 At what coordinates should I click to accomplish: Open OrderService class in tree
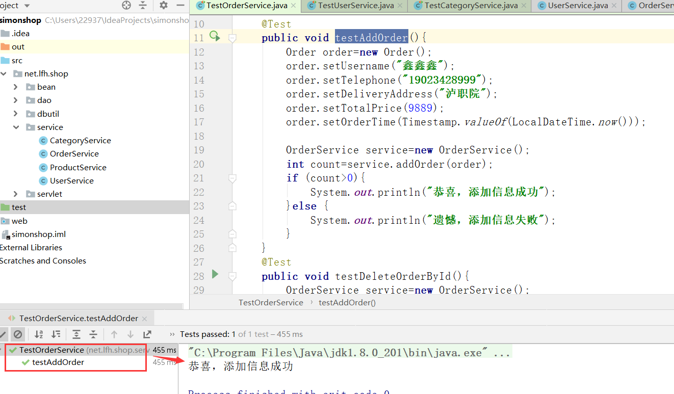pos(74,154)
